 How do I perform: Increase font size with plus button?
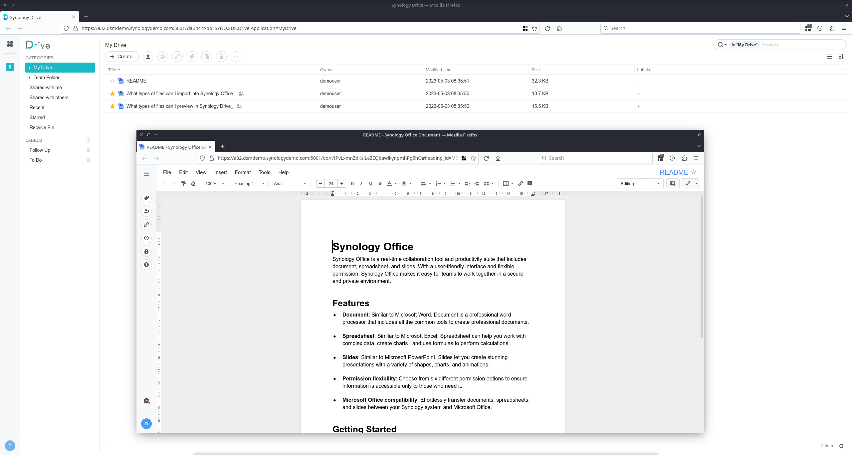[x=342, y=183]
